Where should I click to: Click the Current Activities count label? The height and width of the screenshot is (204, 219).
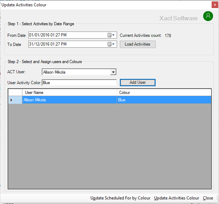click(141, 35)
